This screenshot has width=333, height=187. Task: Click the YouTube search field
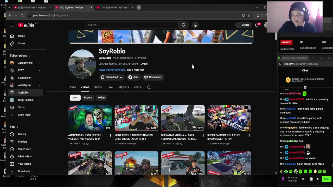pos(132,25)
